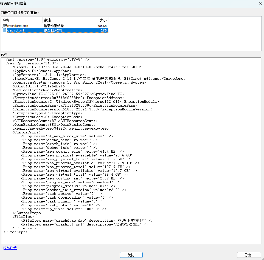264x260 pixels.
Task: Click the 关闭 button
Action: 131,255
